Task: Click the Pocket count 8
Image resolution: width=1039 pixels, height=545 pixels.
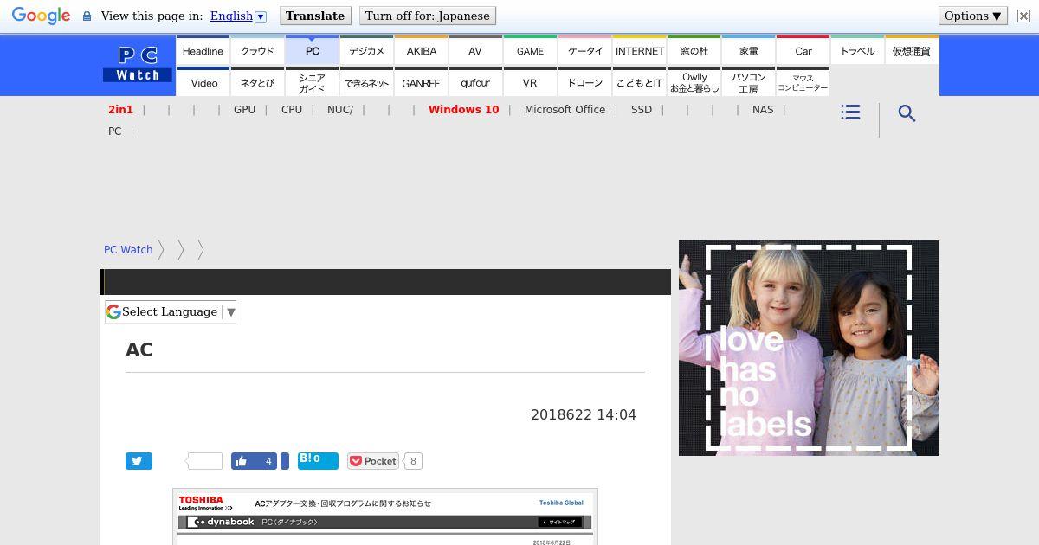Action: point(413,461)
